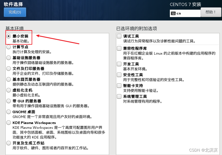This screenshot has height=155, width=222.
Task: Check the 智能卡支持 option
Action: 119,86
